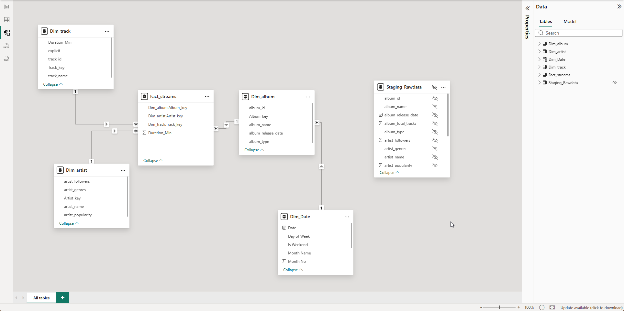Expand Fact_streams in Data pane
This screenshot has width=624, height=311.
tap(539, 75)
